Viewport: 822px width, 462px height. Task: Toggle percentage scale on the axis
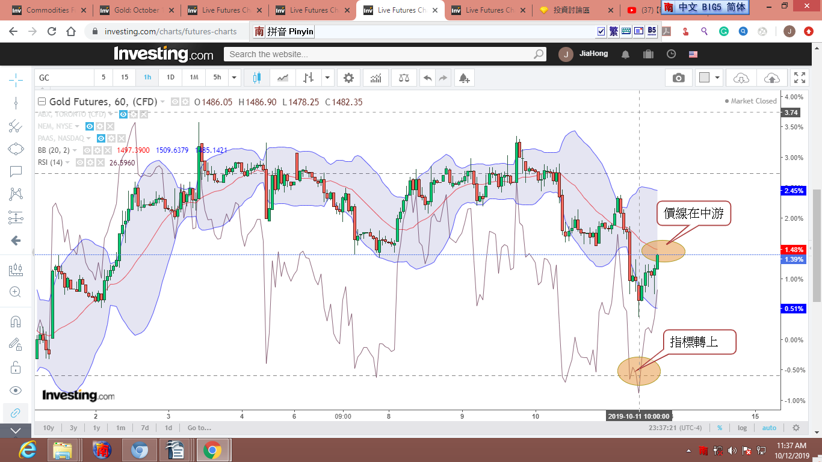[719, 428]
